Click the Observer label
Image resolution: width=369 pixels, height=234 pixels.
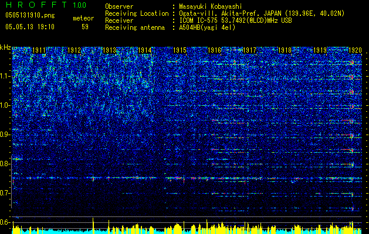[x=119, y=6]
